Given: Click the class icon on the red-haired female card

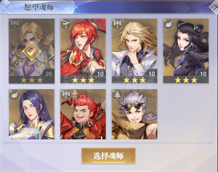Looking at the screenshot, I should click(66, 24).
